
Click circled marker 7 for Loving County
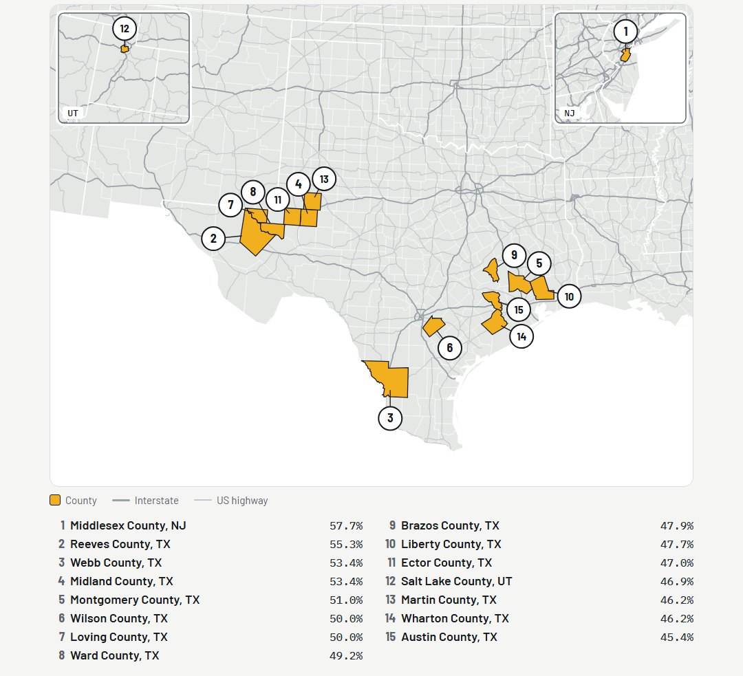[x=230, y=205]
